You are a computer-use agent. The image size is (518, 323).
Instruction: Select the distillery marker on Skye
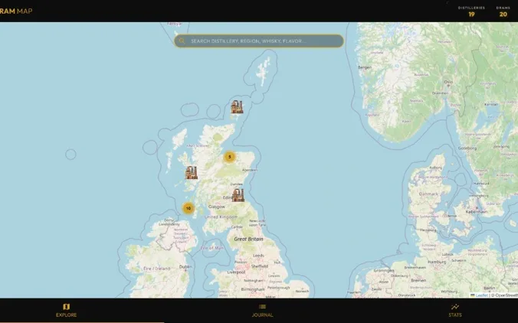192,172
